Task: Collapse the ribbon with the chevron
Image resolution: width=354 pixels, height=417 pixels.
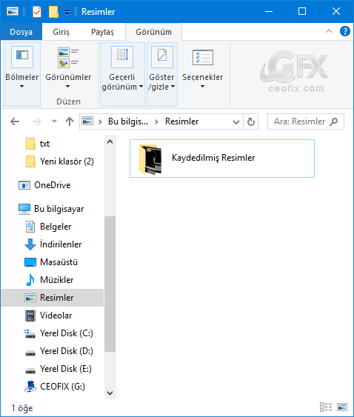Action: [x=329, y=31]
